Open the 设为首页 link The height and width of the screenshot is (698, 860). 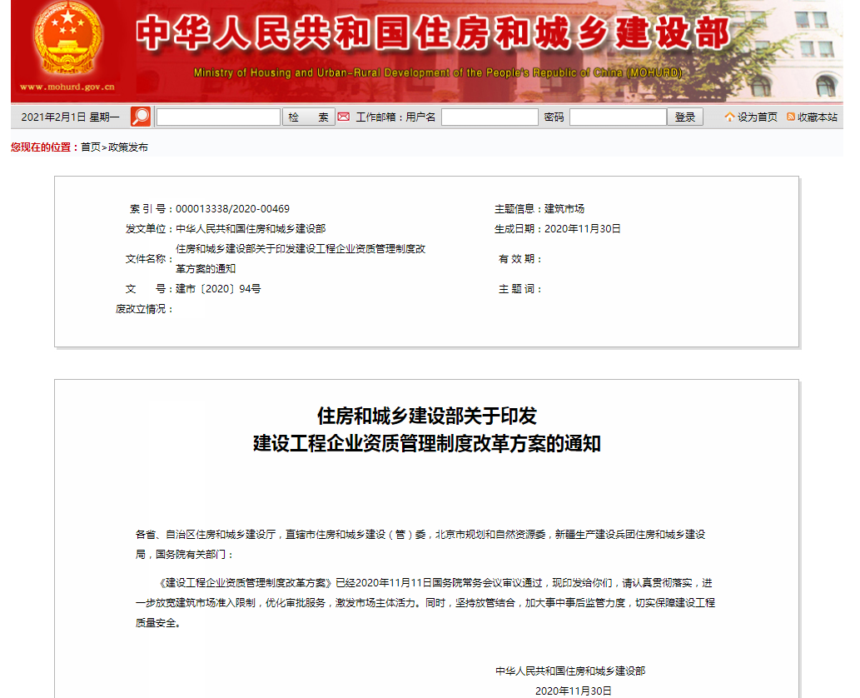[757, 117]
